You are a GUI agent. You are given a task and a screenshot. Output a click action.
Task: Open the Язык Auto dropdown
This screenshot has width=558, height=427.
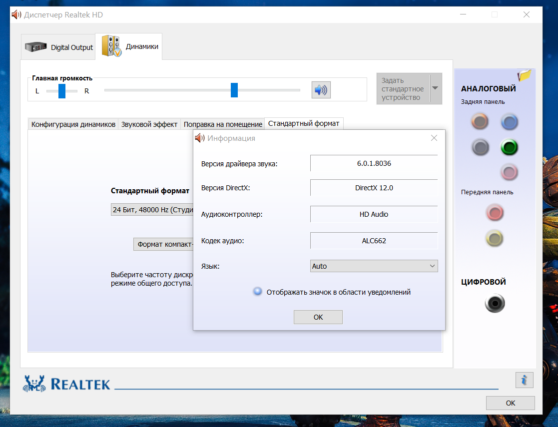374,266
